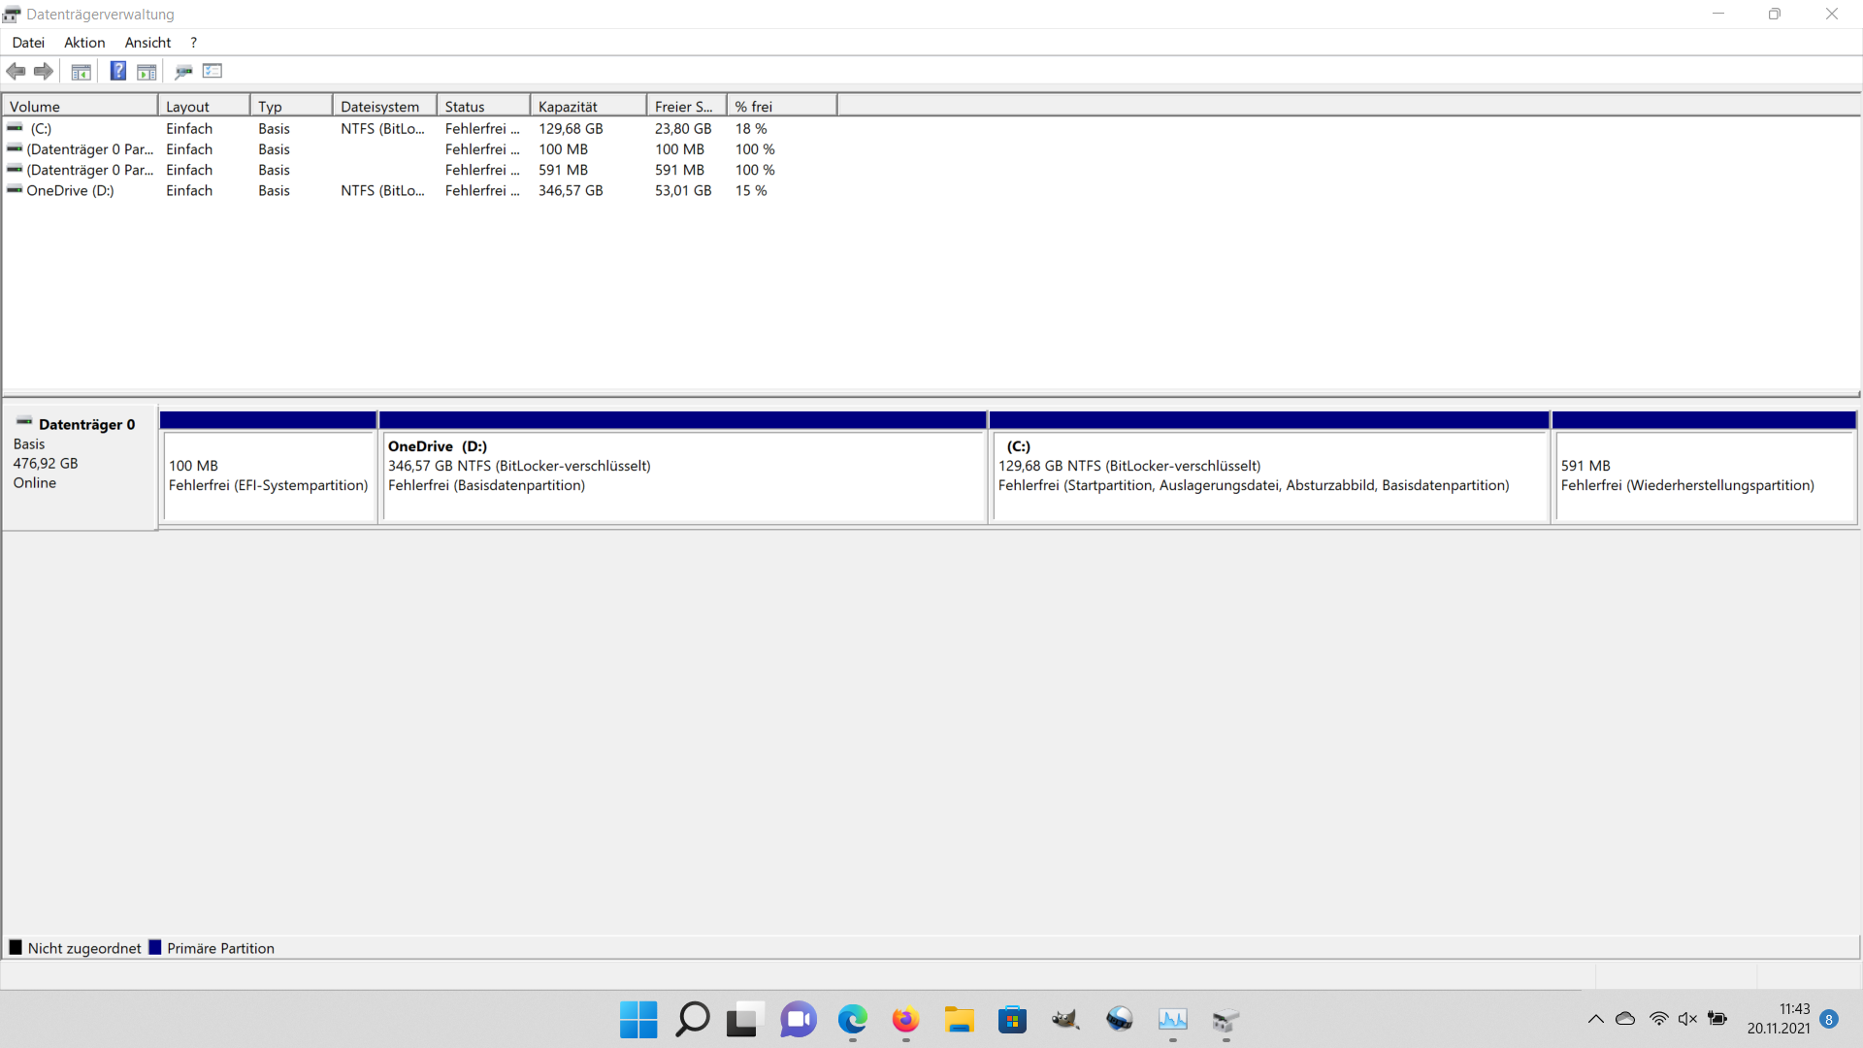Open the Aktion menu
1863x1048 pixels.
[x=84, y=43]
